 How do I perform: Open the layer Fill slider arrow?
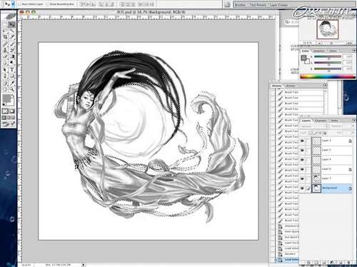click(353, 133)
